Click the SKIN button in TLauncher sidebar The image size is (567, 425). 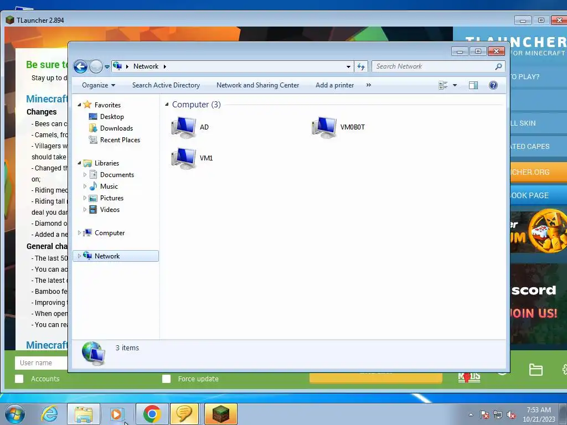(x=538, y=123)
